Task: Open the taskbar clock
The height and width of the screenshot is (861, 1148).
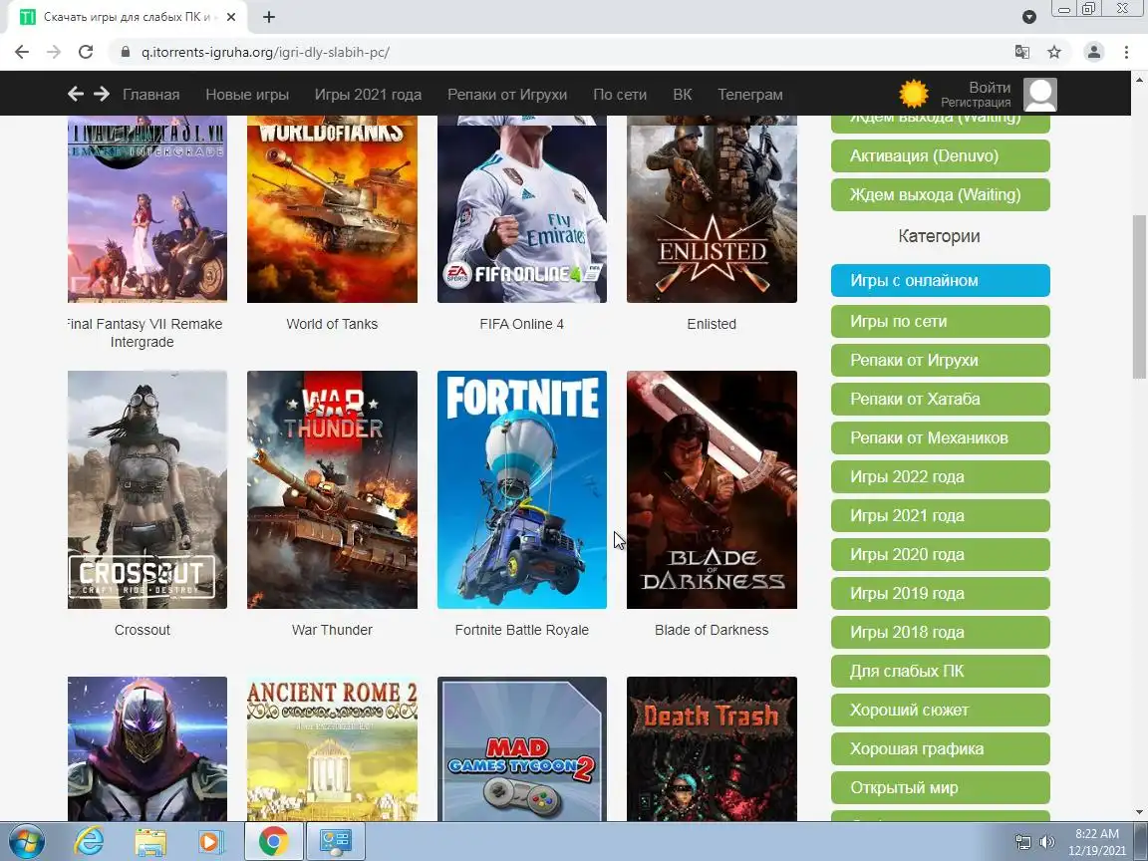Action: point(1097,842)
